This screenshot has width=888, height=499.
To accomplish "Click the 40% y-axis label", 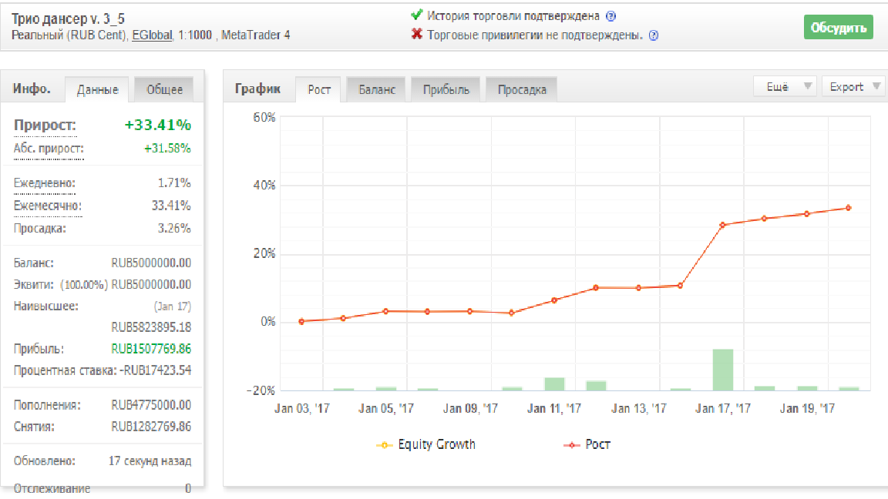I will pos(264,186).
